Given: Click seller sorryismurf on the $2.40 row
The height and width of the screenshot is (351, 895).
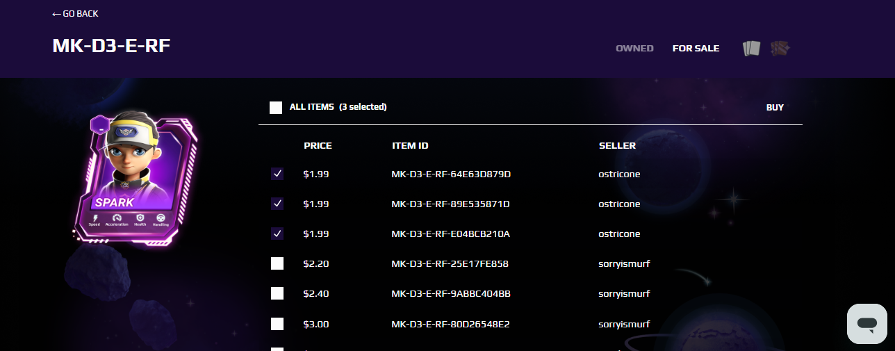Looking at the screenshot, I should click(624, 293).
